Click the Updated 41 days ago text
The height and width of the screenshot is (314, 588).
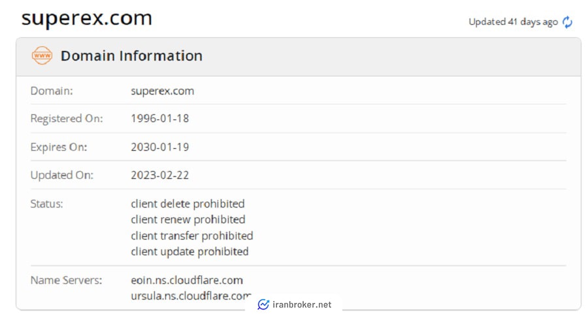514,22
